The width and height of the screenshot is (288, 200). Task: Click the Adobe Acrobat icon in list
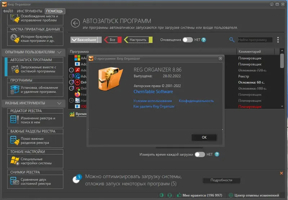coord(77,70)
